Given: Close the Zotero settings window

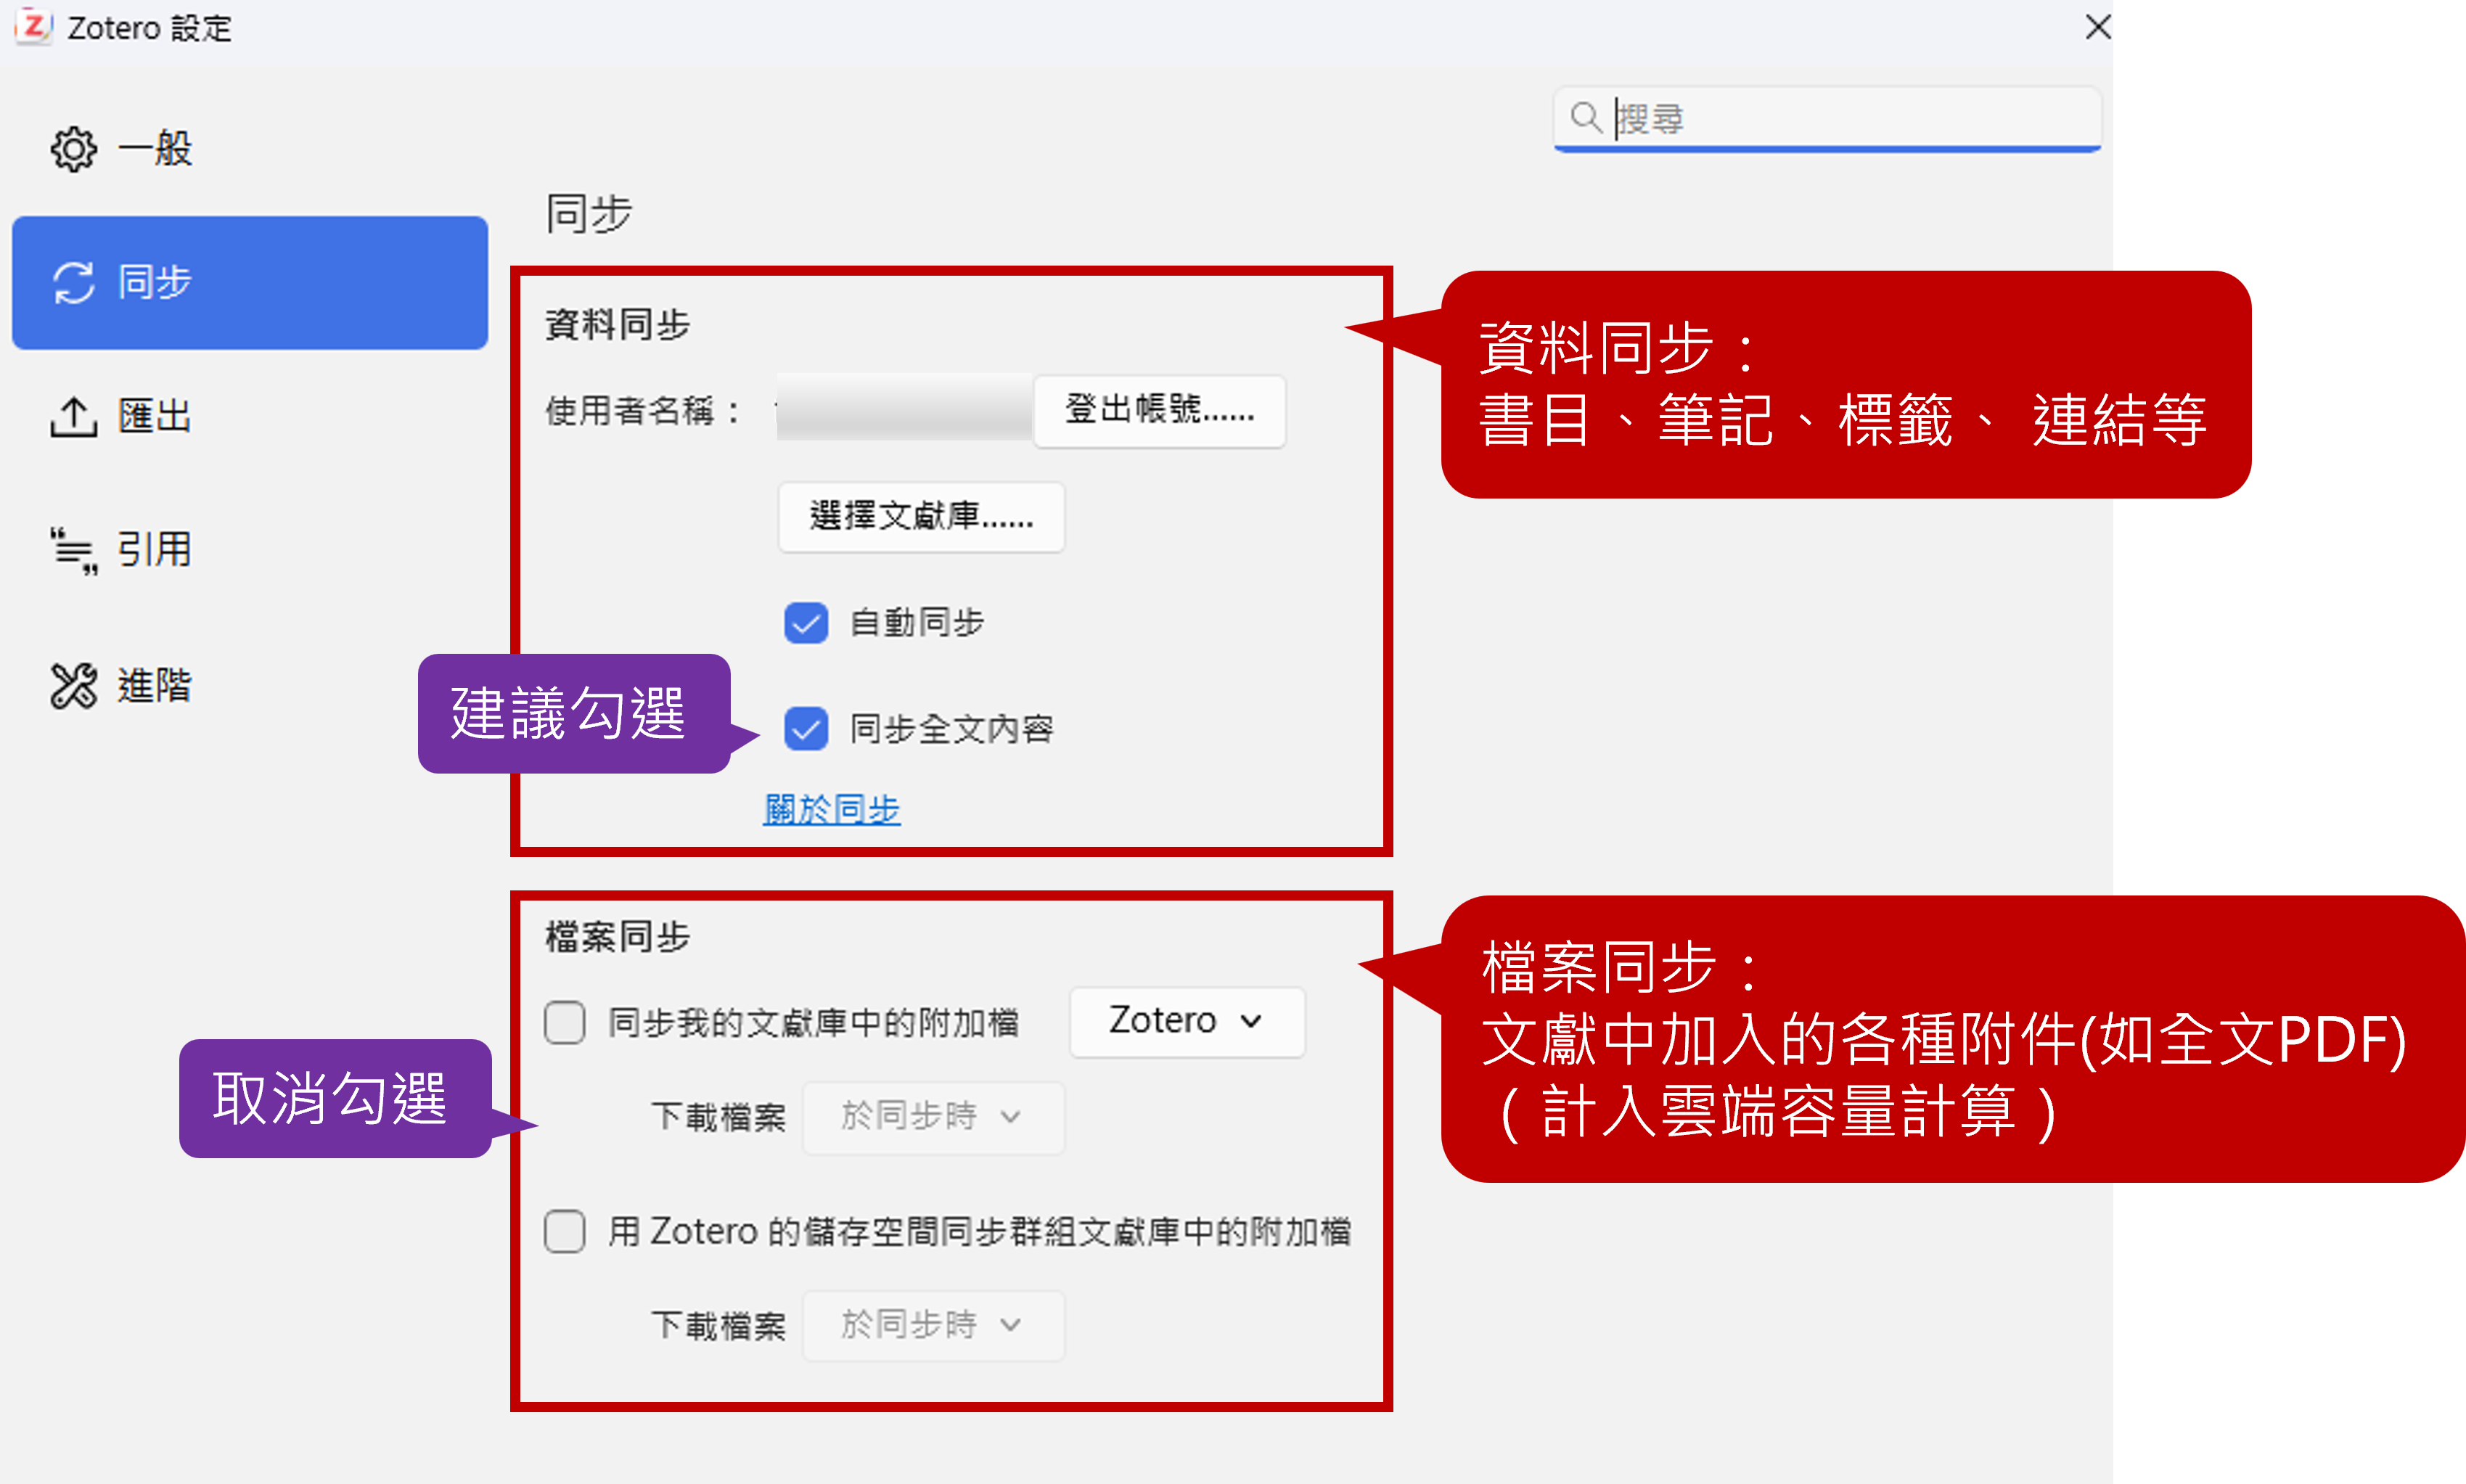Looking at the screenshot, I should coord(2097,27).
